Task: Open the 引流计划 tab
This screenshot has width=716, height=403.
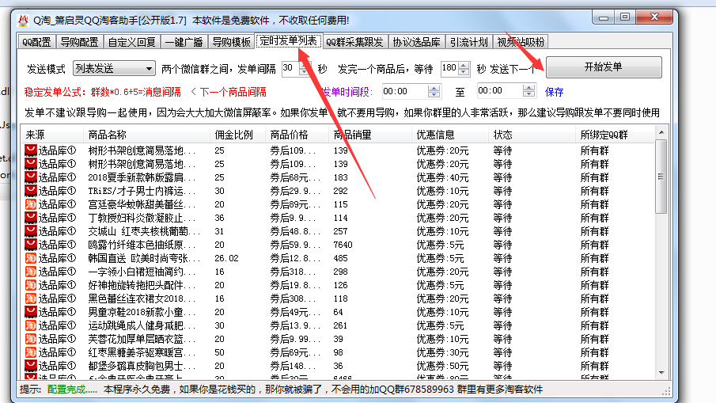Action: (469, 42)
